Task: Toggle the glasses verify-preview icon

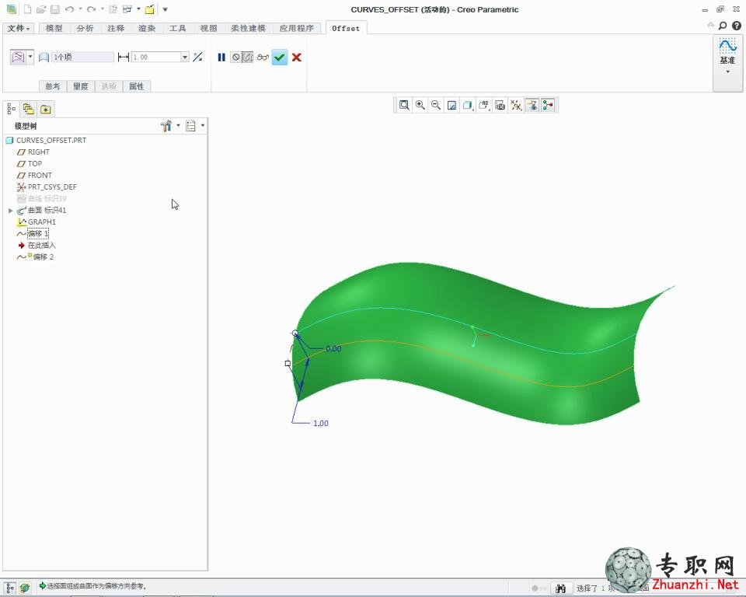Action: pyautogui.click(x=263, y=57)
